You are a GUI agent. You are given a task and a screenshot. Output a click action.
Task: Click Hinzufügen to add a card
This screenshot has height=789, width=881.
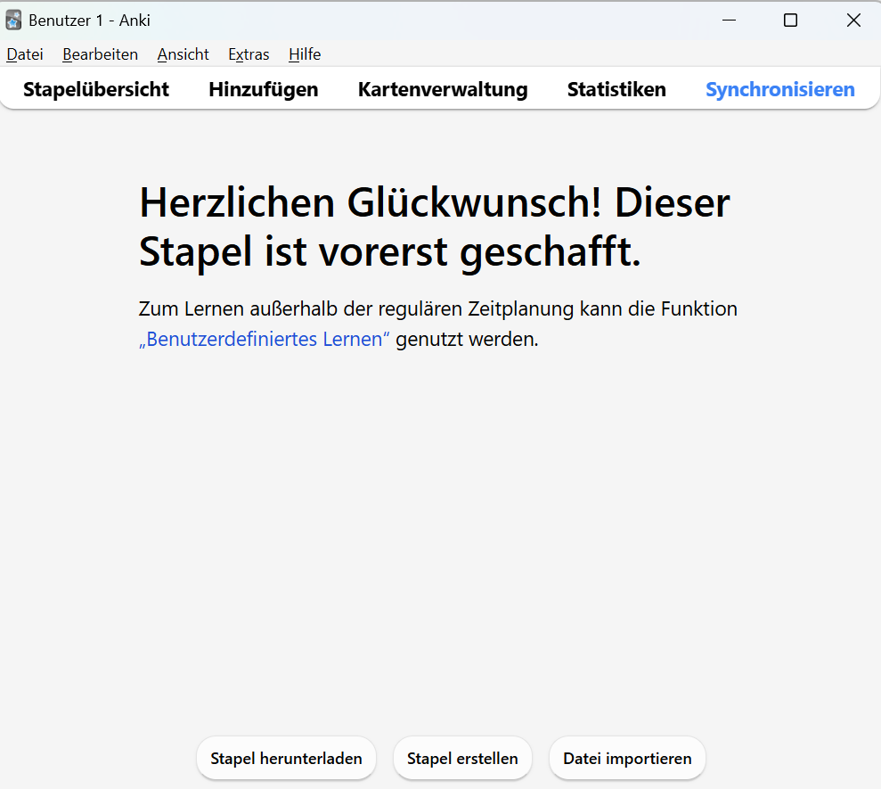click(264, 89)
